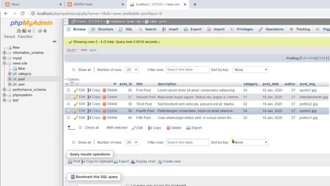This screenshot has height=186, width=330.
Task: Tick checkbox for Fifth Post row
Action: pyautogui.click(x=69, y=117)
